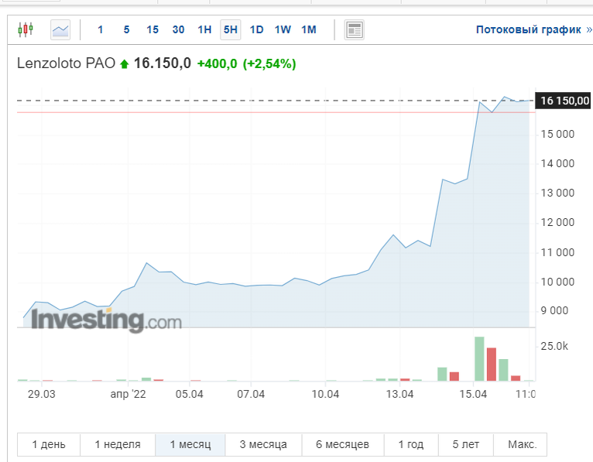Image resolution: width=593 pixels, height=462 pixels.
Task: Click the tallest red volume bar
Action: click(492, 364)
